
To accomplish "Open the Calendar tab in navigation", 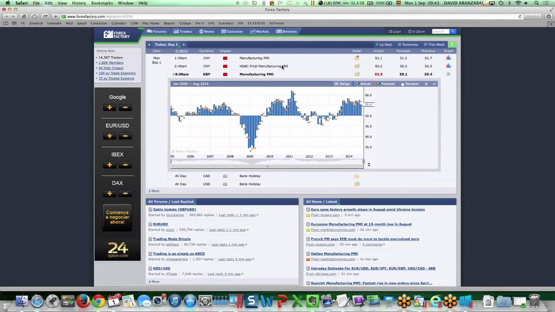I will tap(232, 32).
